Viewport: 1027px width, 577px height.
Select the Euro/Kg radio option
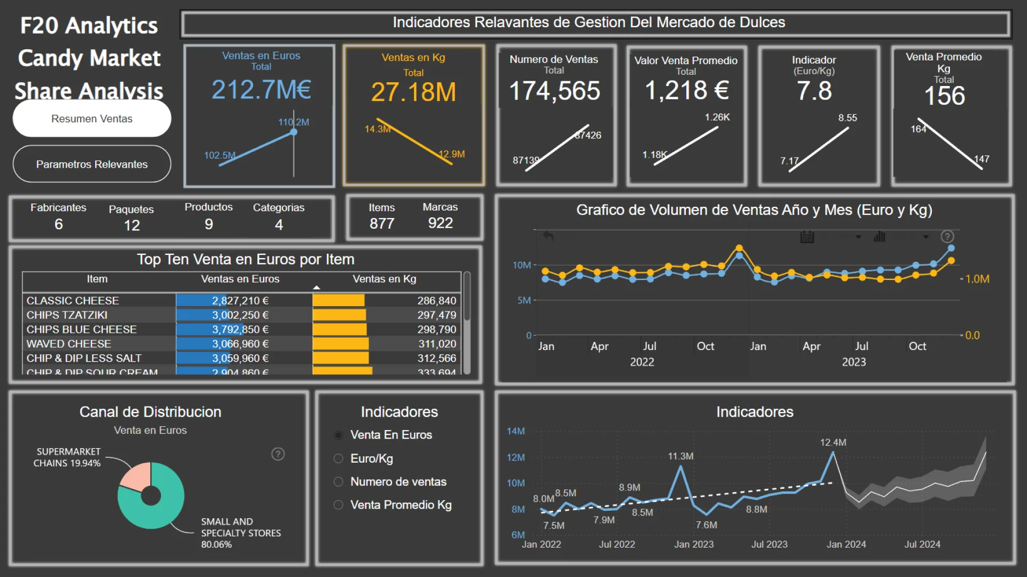point(338,458)
